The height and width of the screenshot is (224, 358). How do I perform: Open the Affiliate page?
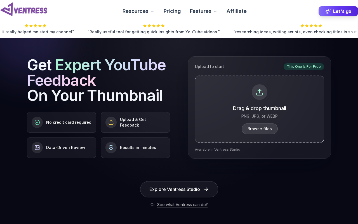(237, 11)
